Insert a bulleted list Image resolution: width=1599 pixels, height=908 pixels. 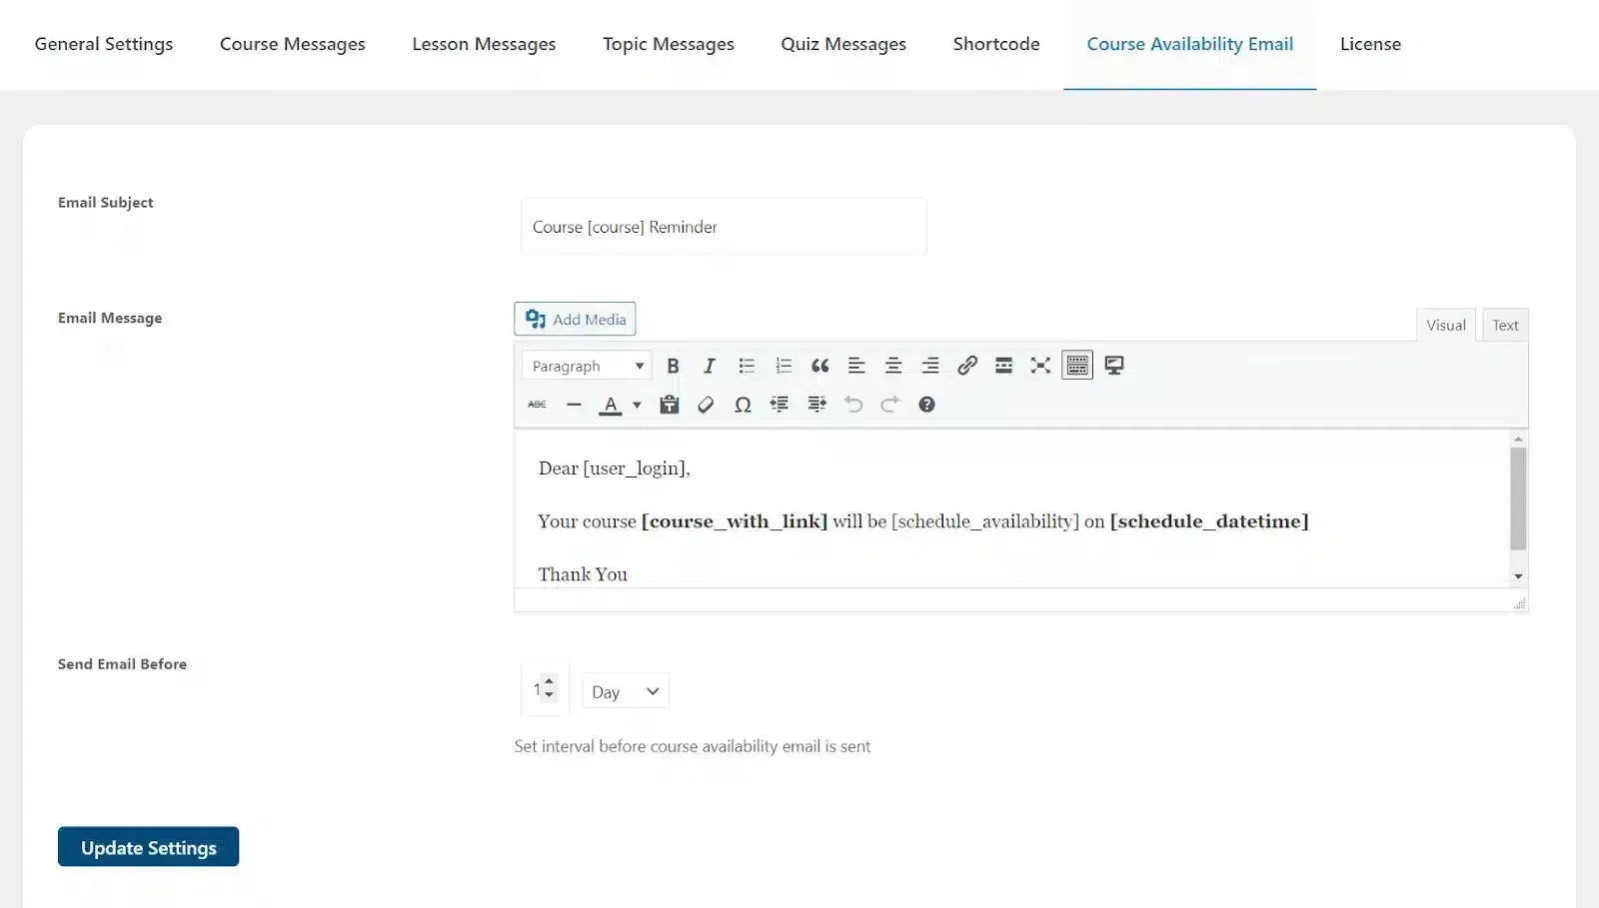tap(747, 365)
